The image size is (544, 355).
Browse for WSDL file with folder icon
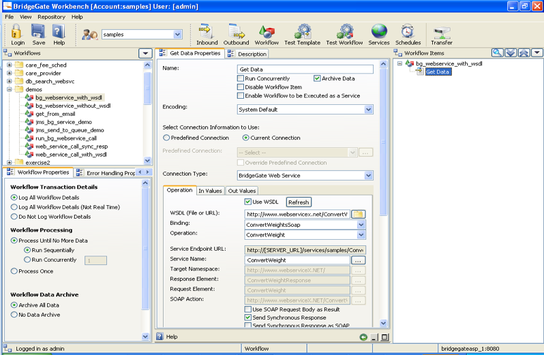pos(359,214)
